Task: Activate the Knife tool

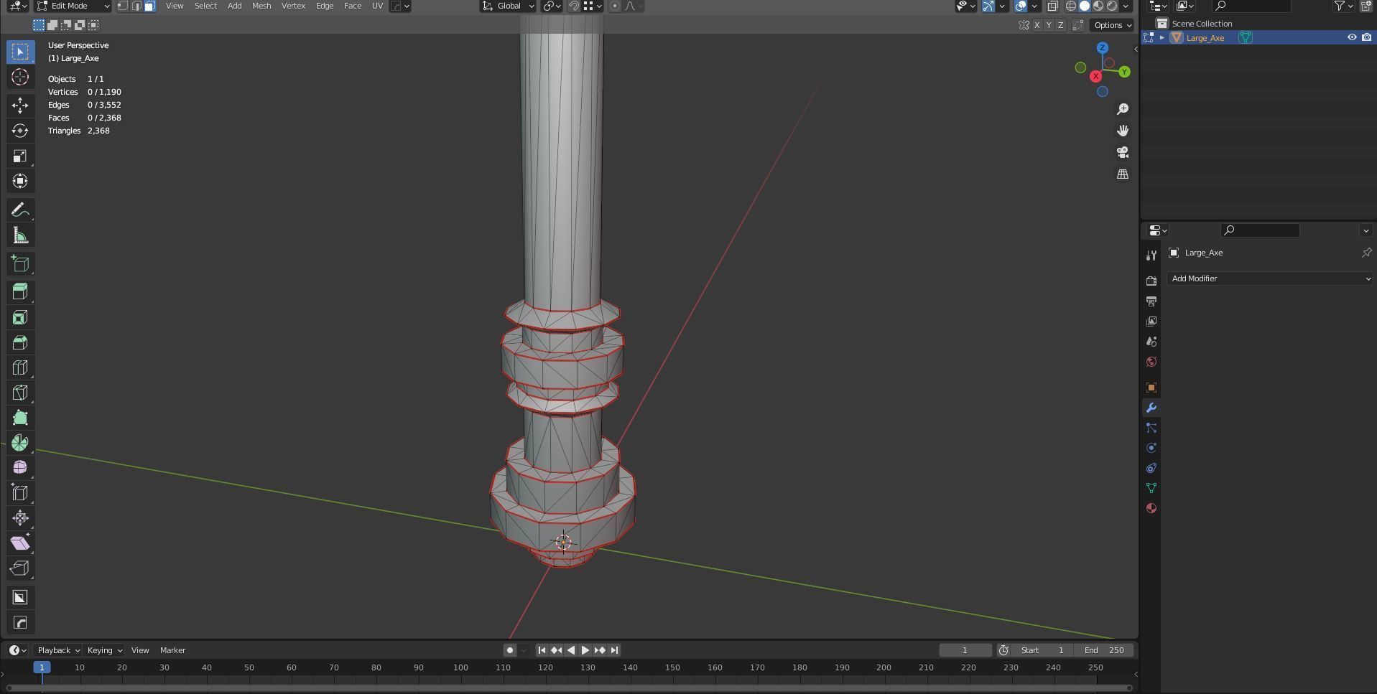Action: pyautogui.click(x=20, y=393)
